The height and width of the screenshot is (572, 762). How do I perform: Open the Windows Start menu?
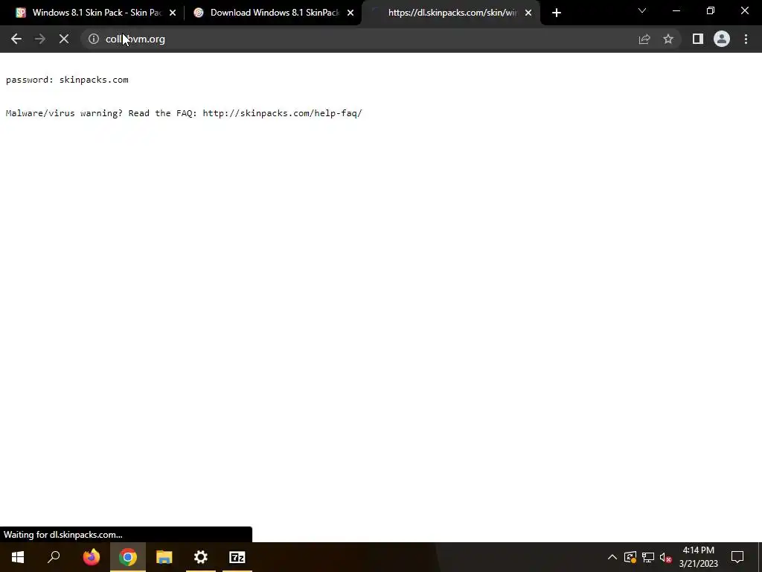(18, 557)
